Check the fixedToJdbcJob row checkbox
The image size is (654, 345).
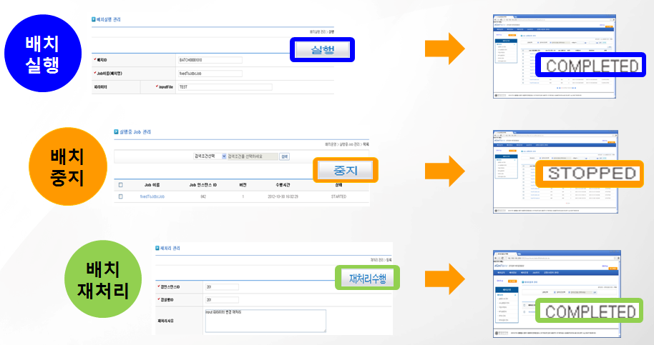point(121,196)
